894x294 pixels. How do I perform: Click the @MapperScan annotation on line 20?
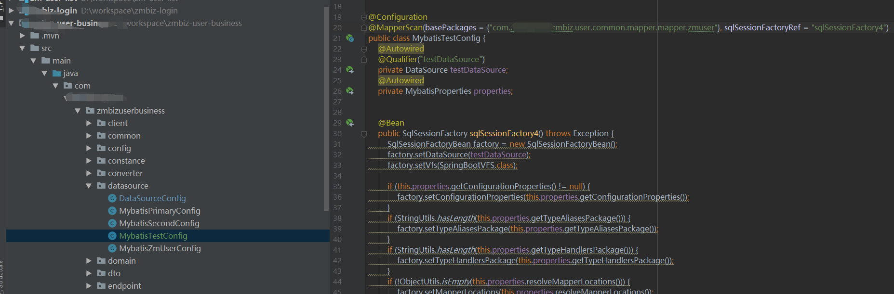[395, 27]
